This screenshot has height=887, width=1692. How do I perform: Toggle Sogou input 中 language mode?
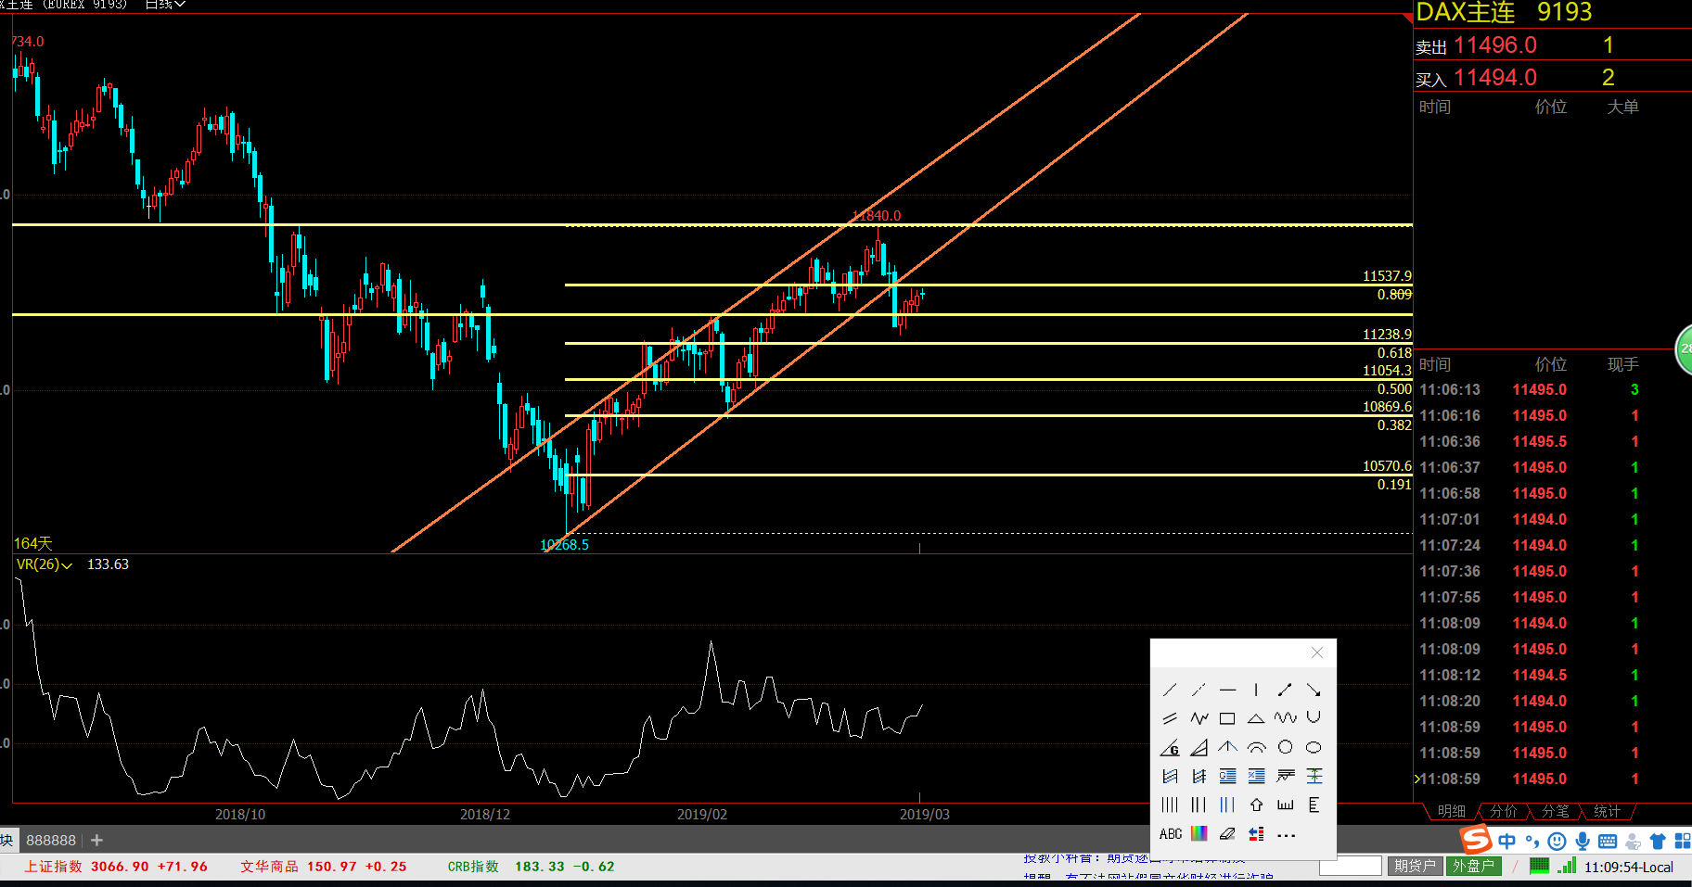click(1506, 841)
